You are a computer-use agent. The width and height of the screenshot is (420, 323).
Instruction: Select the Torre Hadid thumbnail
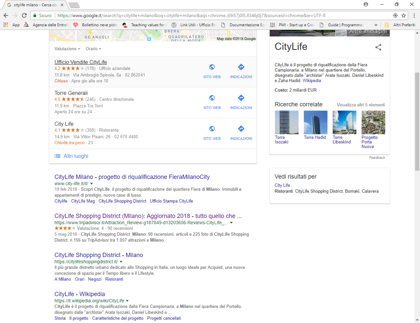point(315,123)
